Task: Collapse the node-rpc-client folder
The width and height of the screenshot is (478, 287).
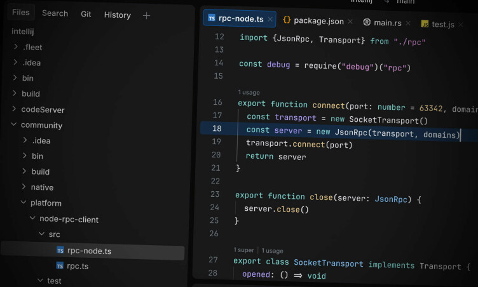Action: (x=32, y=218)
